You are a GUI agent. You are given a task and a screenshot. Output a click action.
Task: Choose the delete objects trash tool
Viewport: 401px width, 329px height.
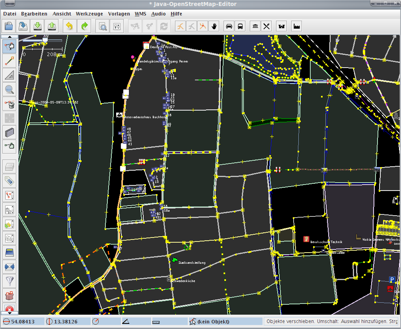pos(9,104)
